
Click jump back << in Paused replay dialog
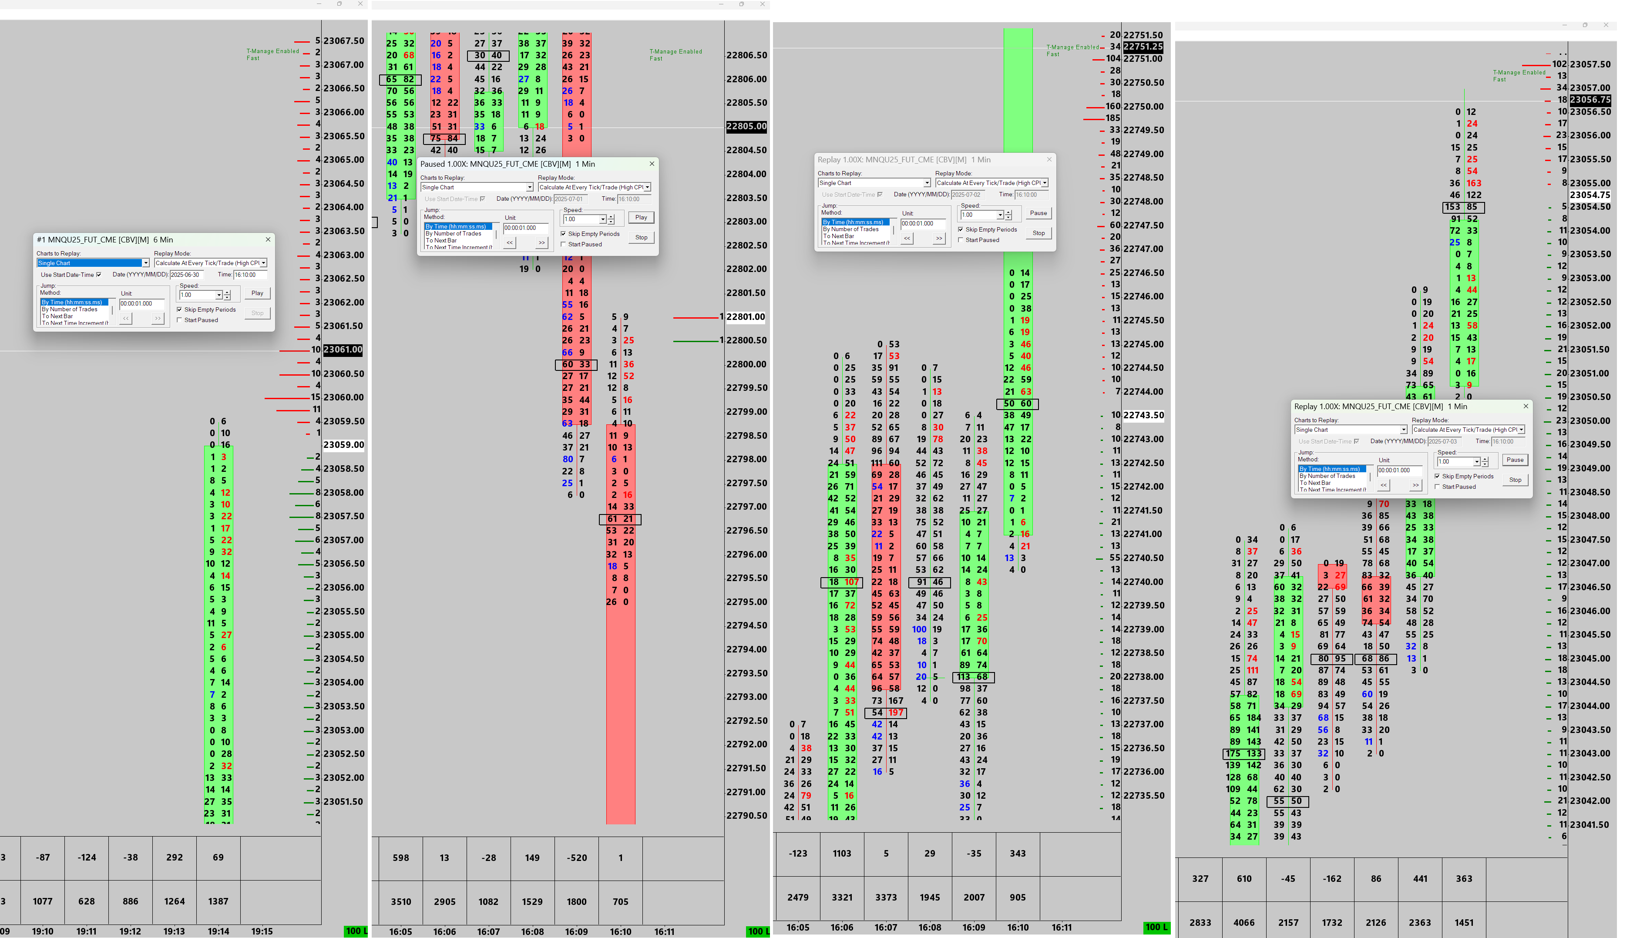point(509,243)
